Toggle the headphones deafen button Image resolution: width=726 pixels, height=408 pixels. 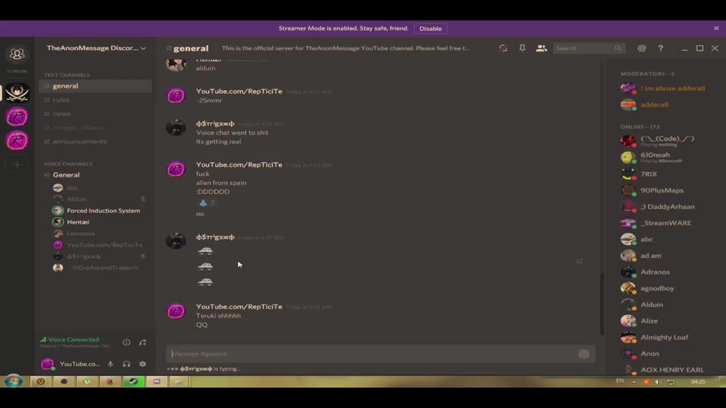(x=126, y=364)
